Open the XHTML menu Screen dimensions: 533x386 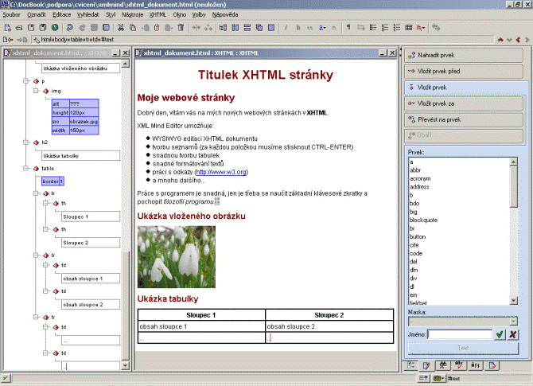pos(158,14)
